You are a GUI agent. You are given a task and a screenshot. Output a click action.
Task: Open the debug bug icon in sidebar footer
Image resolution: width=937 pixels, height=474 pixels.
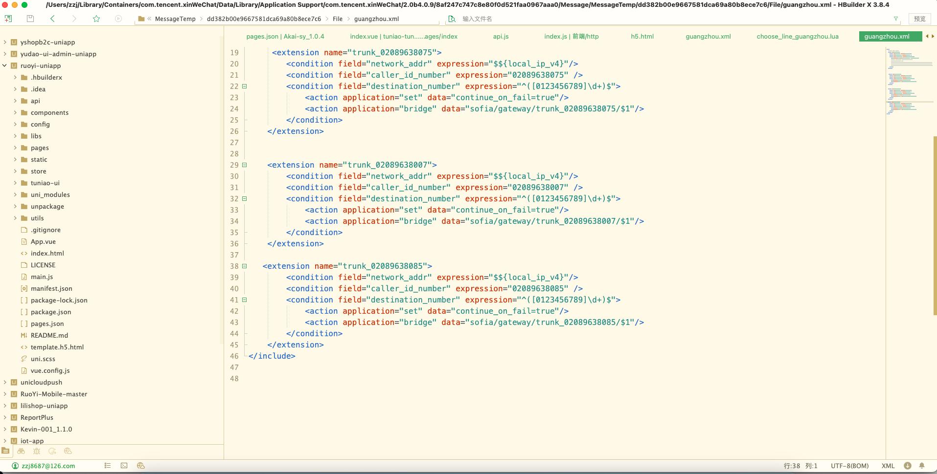click(x=37, y=451)
